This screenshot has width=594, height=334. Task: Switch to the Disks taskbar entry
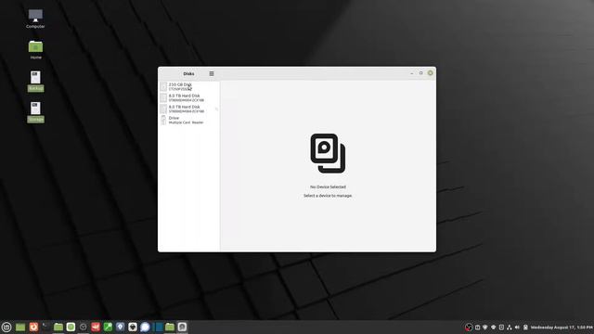pos(182,327)
